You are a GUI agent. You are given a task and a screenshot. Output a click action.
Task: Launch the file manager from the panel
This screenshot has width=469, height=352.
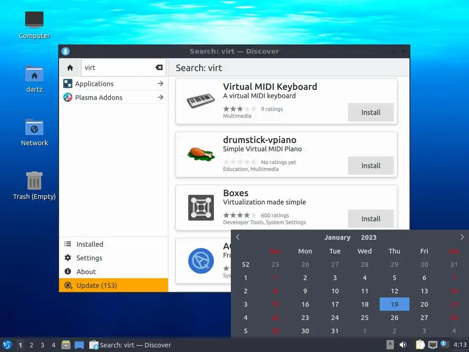pyautogui.click(x=66, y=345)
